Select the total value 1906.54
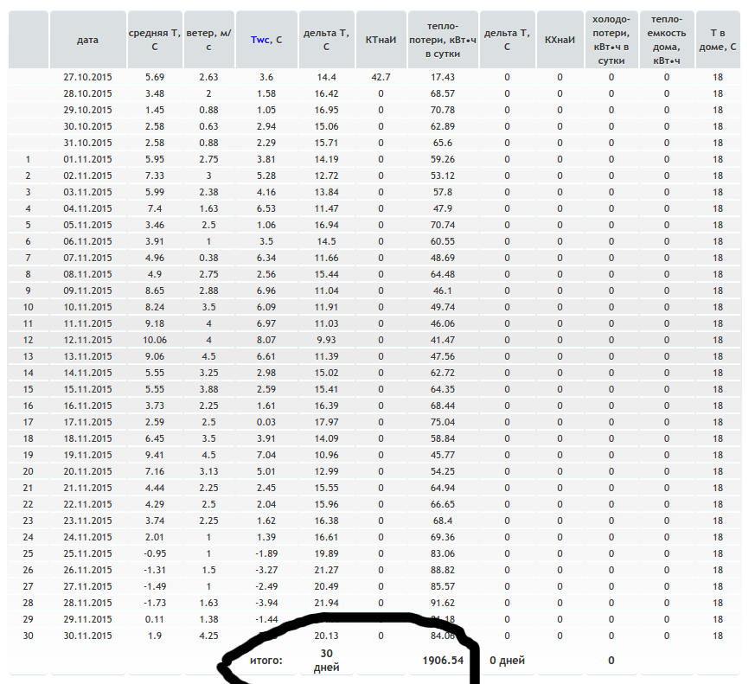The width and height of the screenshot is (755, 684). pos(443,661)
